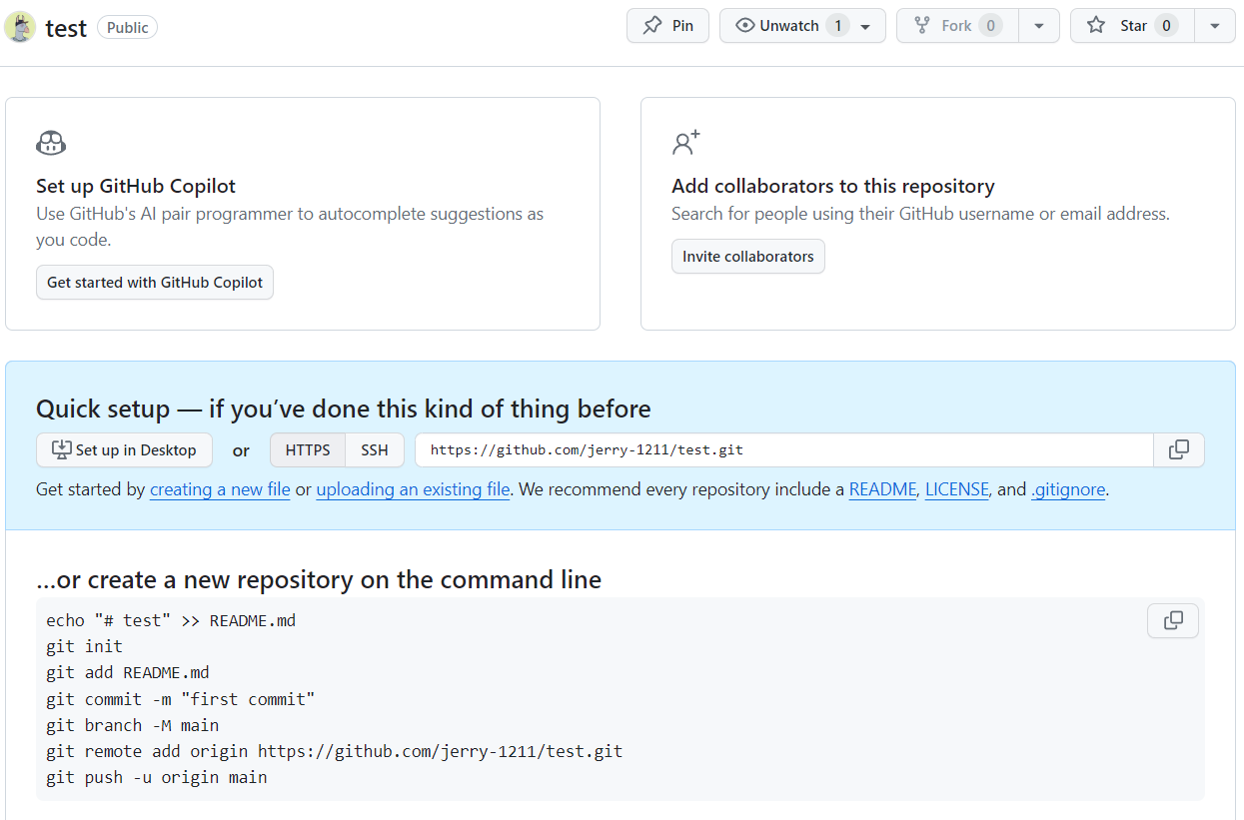Screen dimensions: 1244x820
Task: Star the test repository
Action: click(x=1132, y=26)
